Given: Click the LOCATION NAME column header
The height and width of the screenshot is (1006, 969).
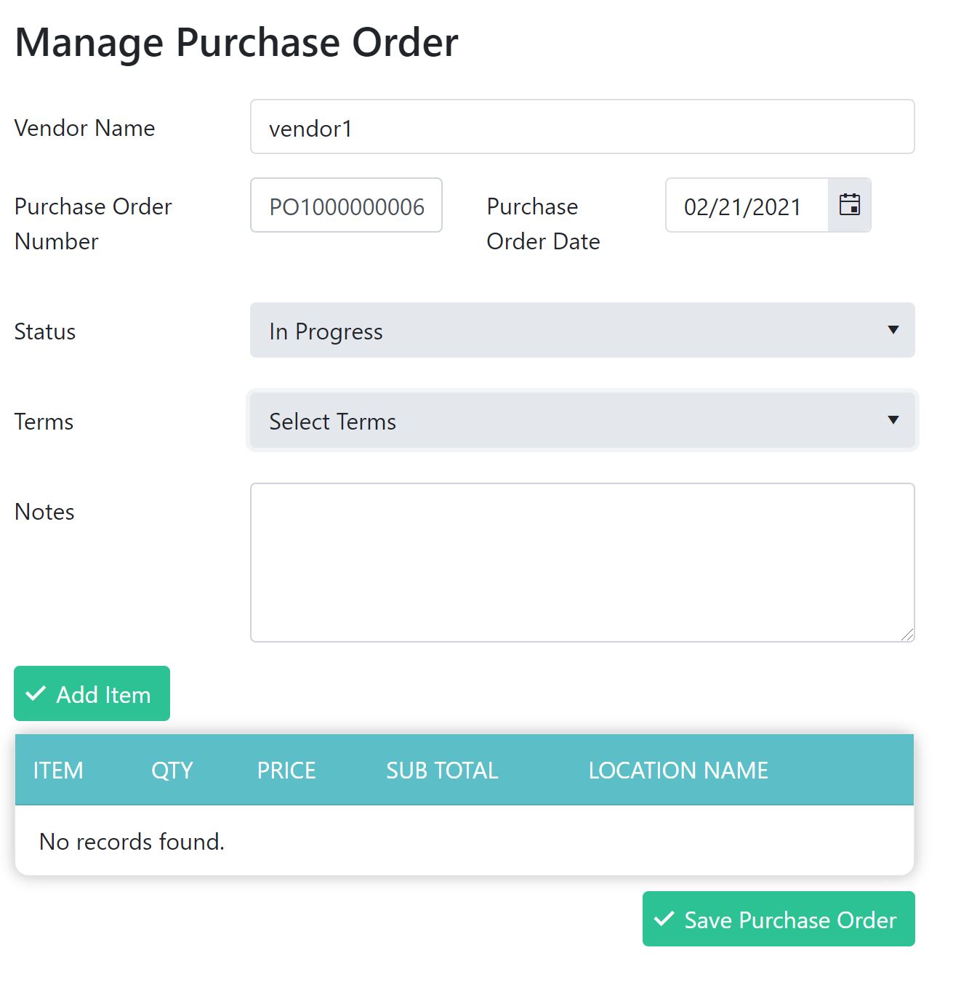Looking at the screenshot, I should click(678, 770).
